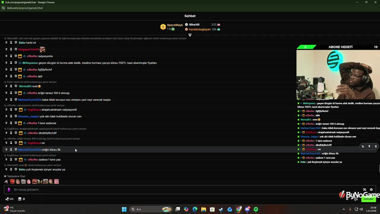Delete cifkofte '1 tane sadecee' message
Image resolution: width=380 pixels, height=214 pixels.
[6, 123]
